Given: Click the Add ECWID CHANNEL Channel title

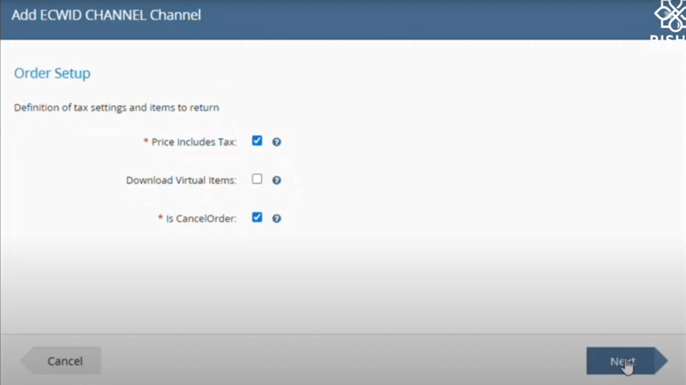Looking at the screenshot, I should [106, 15].
